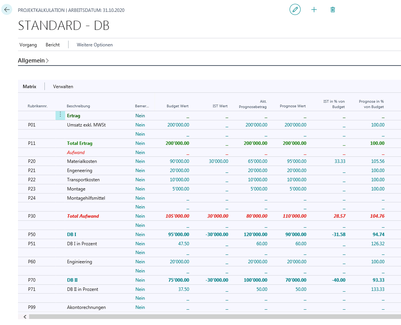The height and width of the screenshot is (325, 401).
Task: Show Weitere Optionen
Action: click(x=95, y=45)
